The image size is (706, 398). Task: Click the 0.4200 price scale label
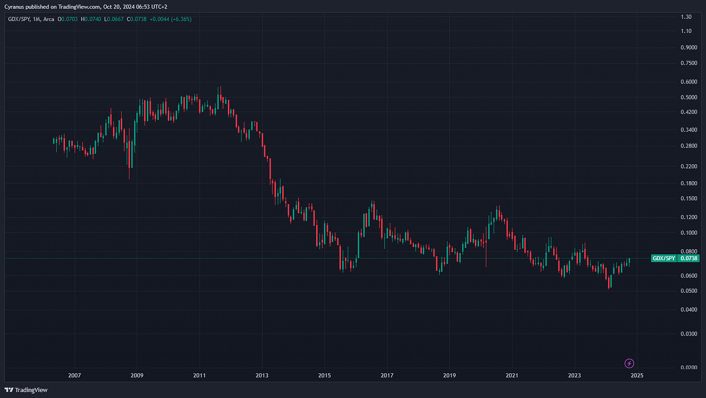(689, 112)
